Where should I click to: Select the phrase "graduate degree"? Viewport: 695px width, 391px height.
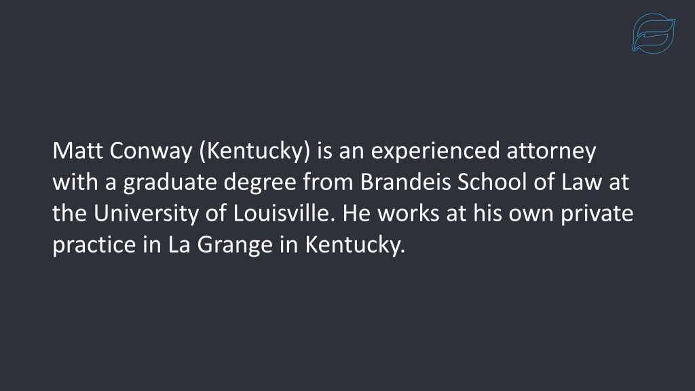210,182
